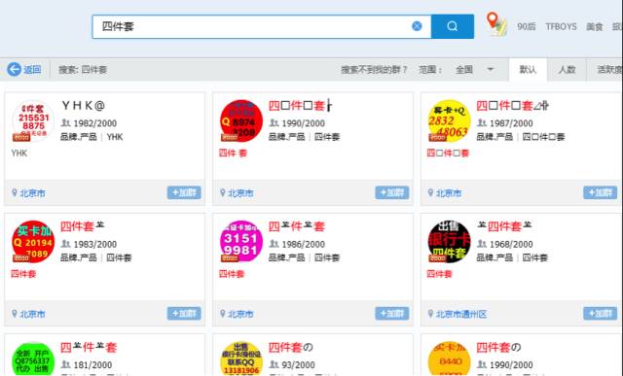This screenshot has height=376, width=623.
Task: Click 搜索不到我的群? link
Action: click(374, 69)
